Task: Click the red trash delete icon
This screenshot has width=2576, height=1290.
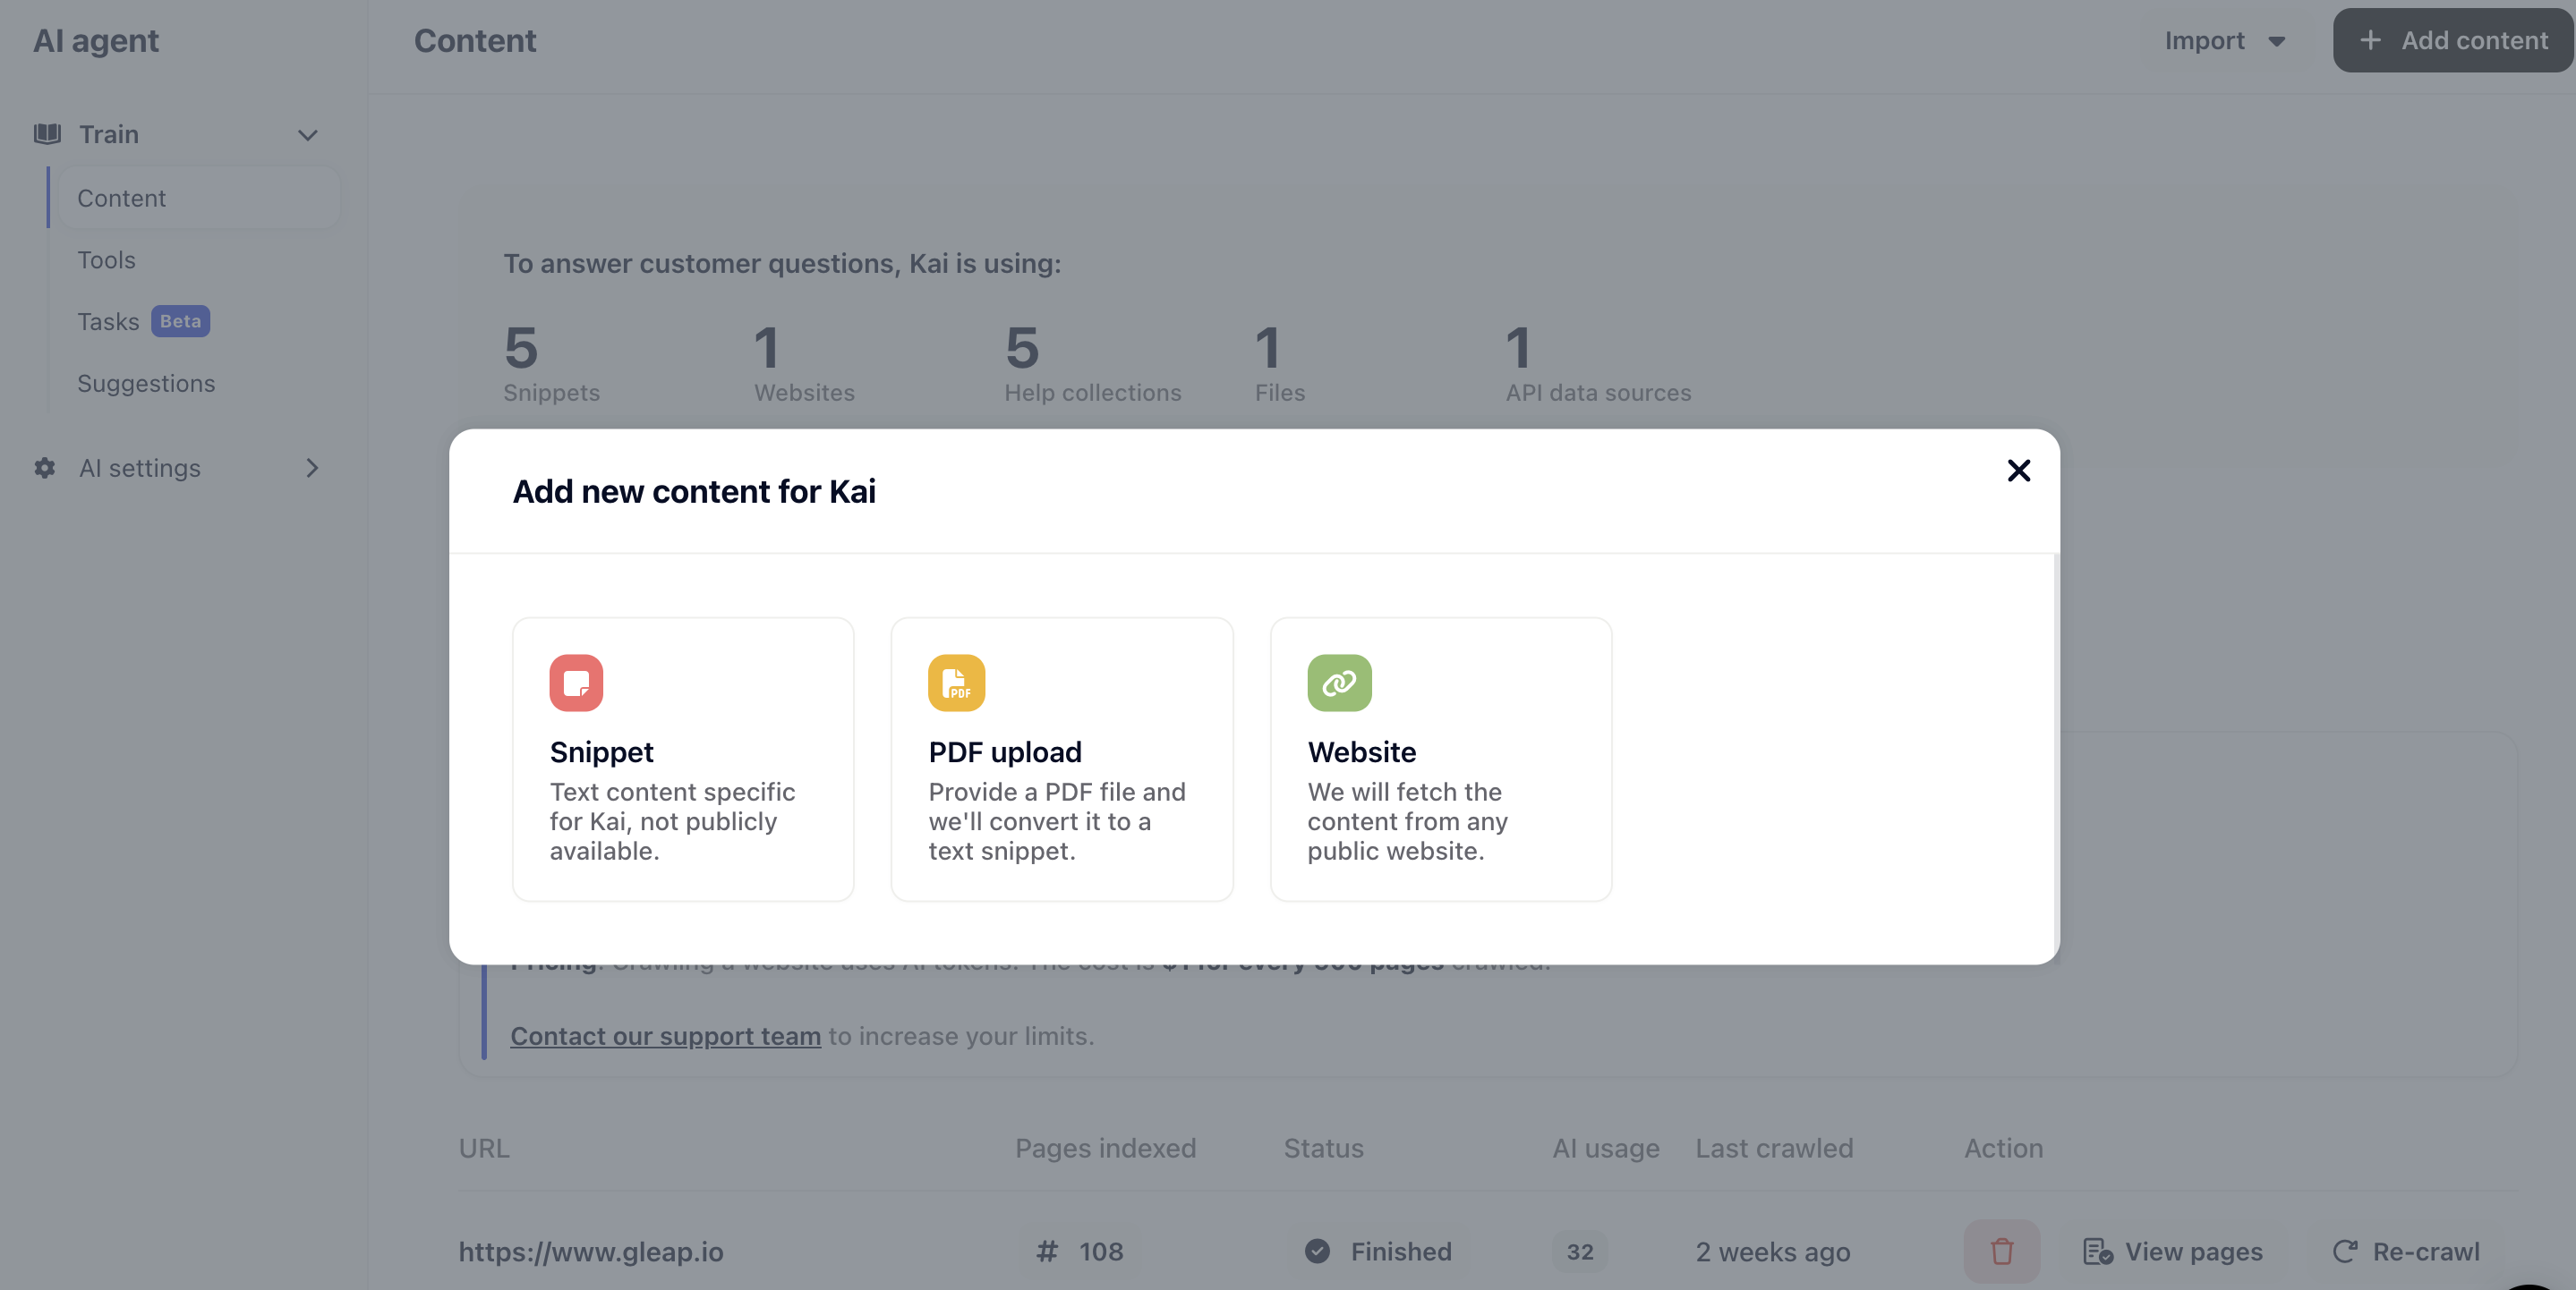Action: 2001,1251
